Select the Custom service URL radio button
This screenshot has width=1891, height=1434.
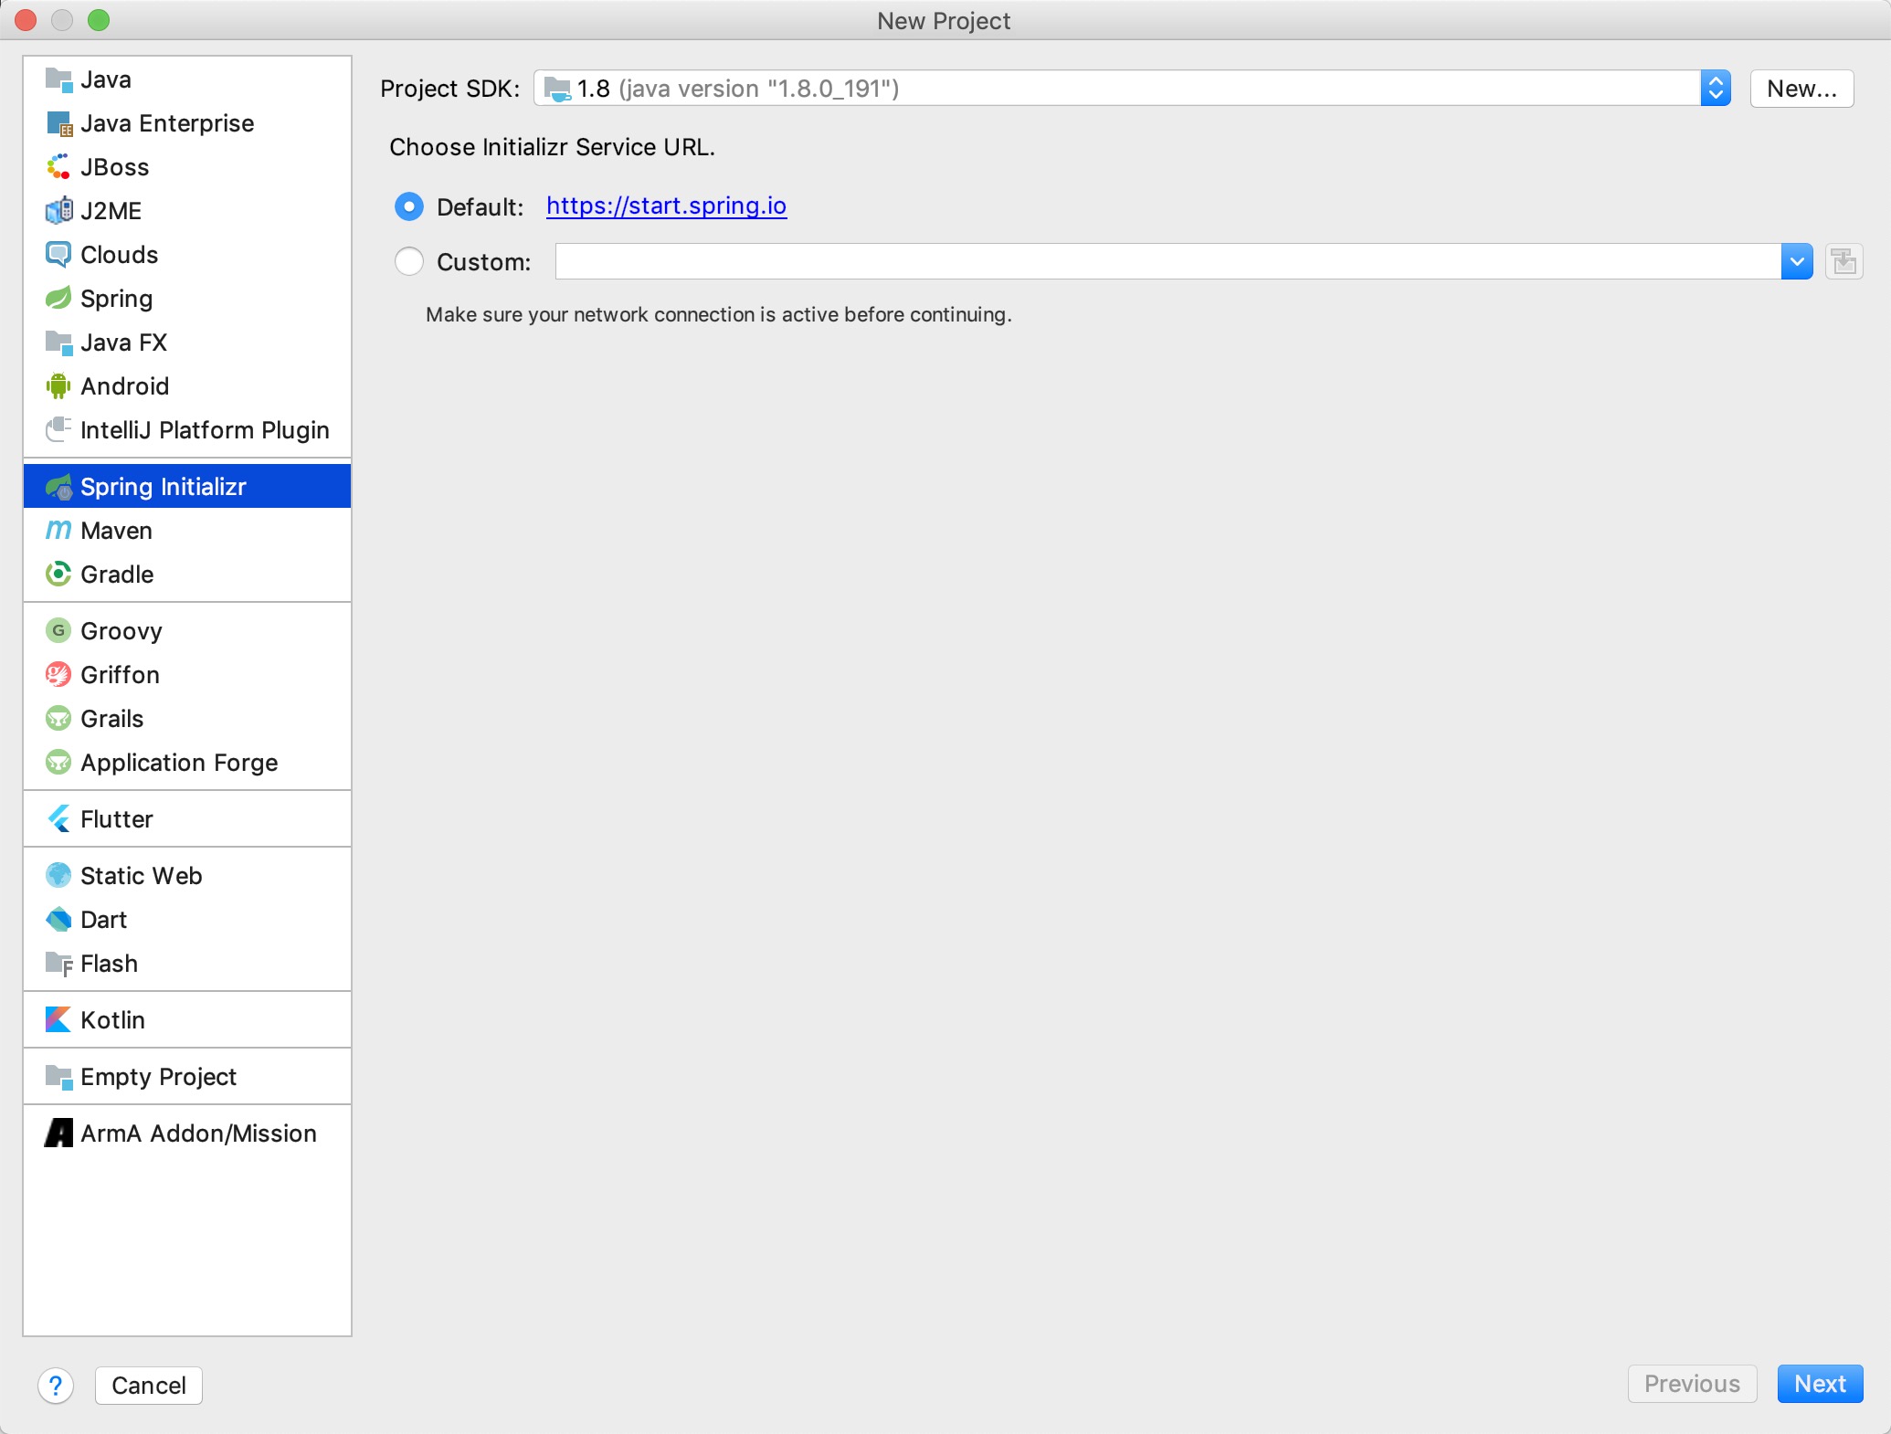409,262
